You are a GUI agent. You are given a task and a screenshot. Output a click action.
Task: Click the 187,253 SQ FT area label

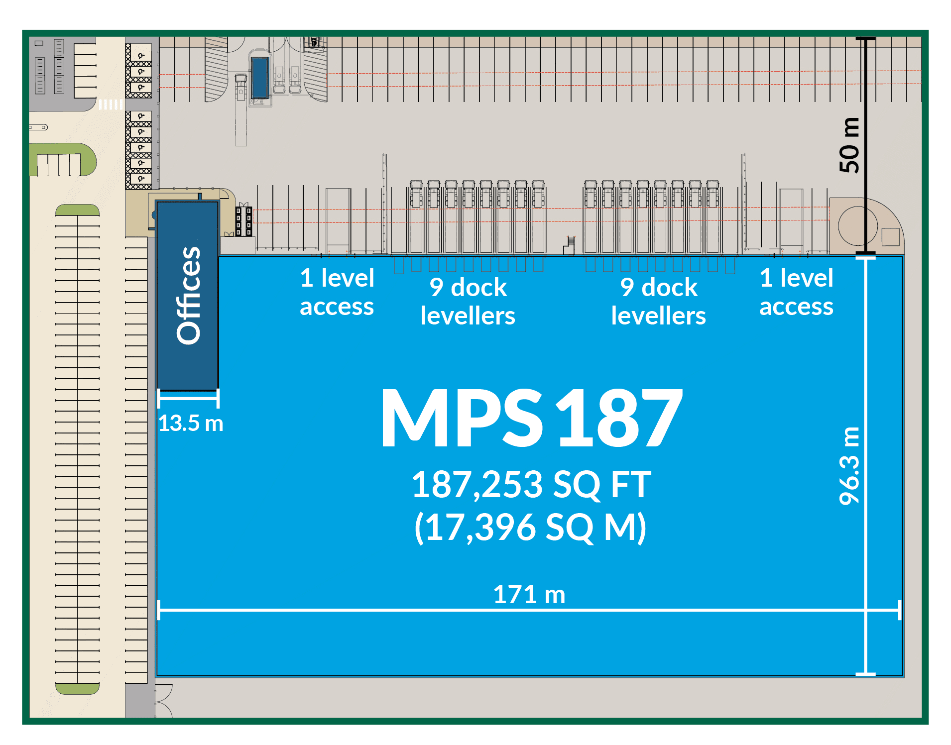[x=531, y=484]
